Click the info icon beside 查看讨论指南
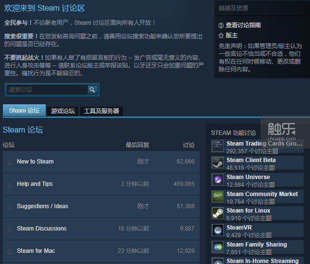310x264 pixels. [x=221, y=25]
